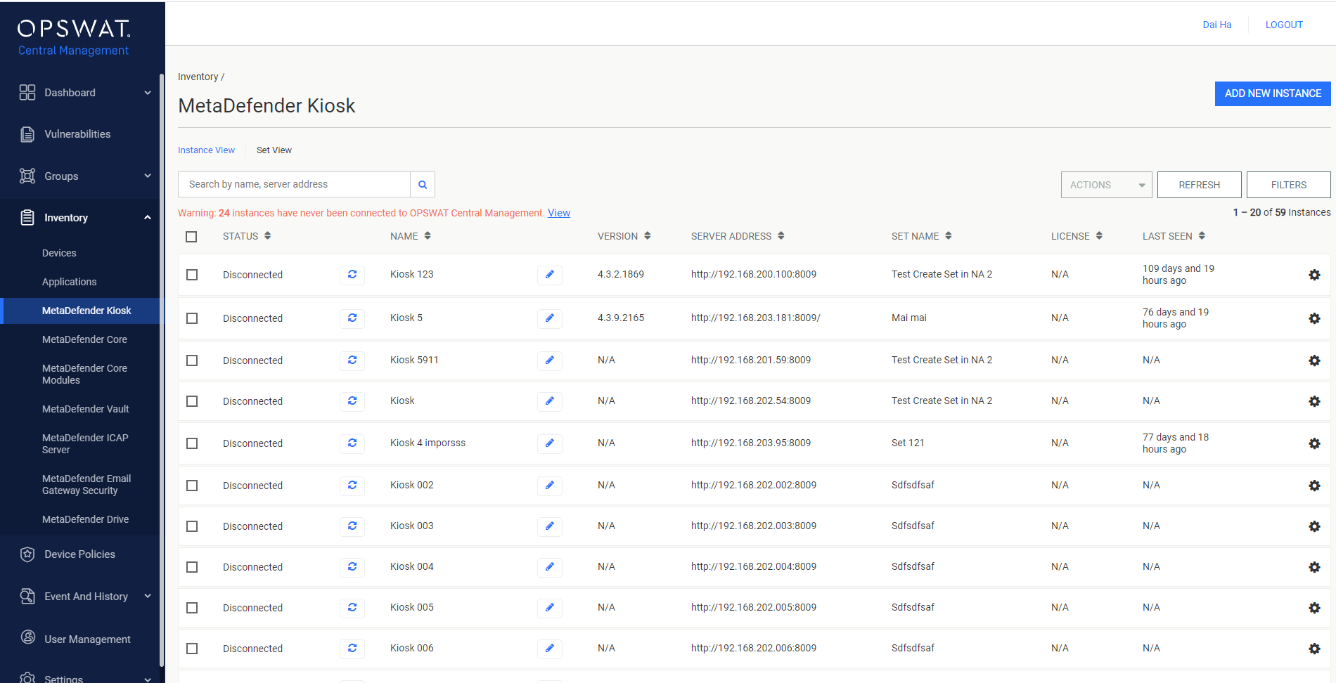Click the Add New Instance button
Image resolution: width=1336 pixels, height=683 pixels.
pyautogui.click(x=1273, y=93)
